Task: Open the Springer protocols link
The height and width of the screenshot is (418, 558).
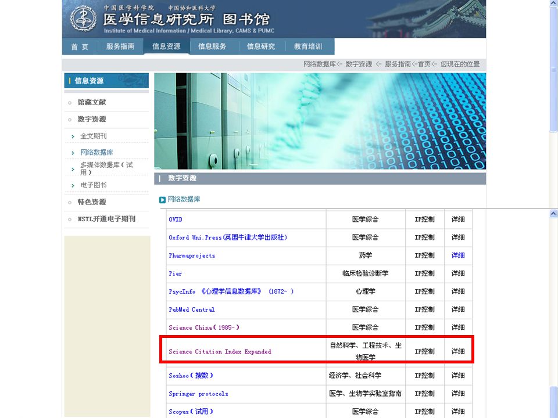Action: [199, 394]
